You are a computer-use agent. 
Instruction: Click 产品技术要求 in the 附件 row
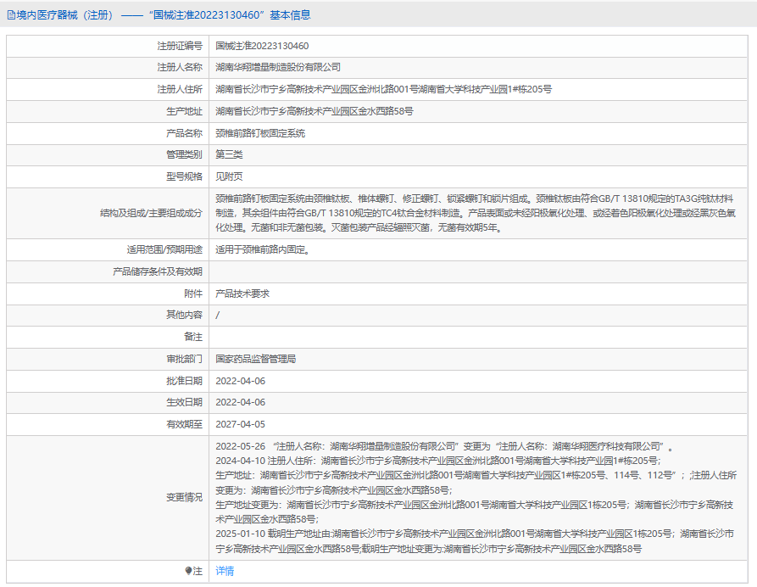click(x=242, y=293)
